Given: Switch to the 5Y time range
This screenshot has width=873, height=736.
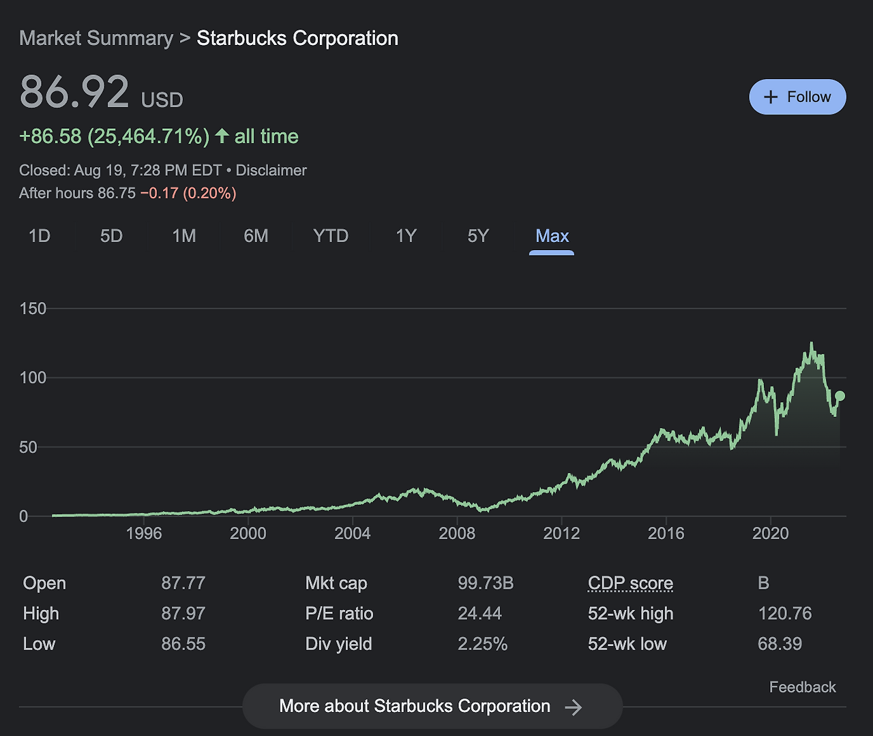Looking at the screenshot, I should pyautogui.click(x=478, y=236).
